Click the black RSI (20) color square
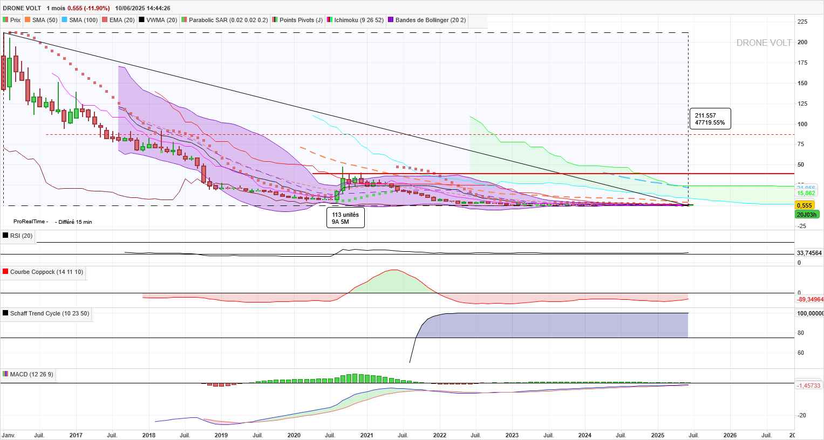Screen dimensions: 824x440 click(5, 235)
